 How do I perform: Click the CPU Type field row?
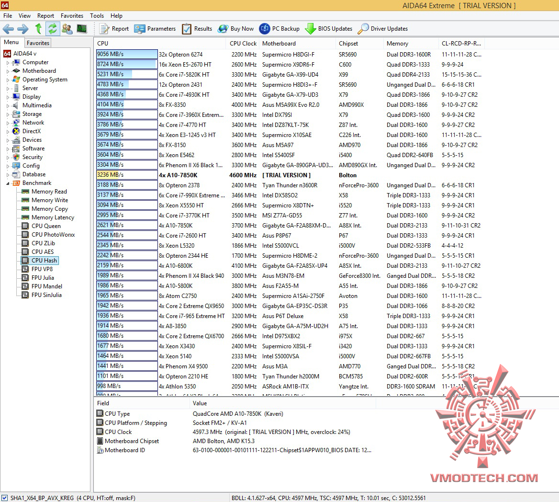pyautogui.click(x=235, y=414)
